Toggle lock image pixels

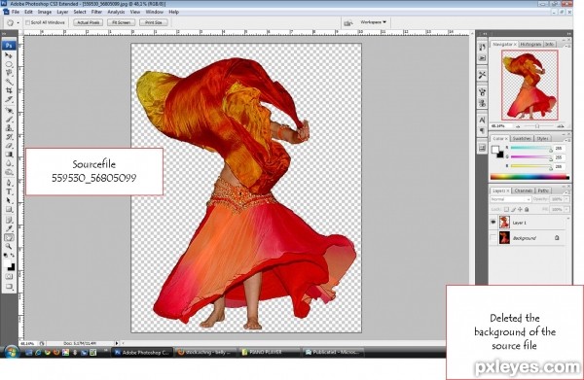(513, 210)
